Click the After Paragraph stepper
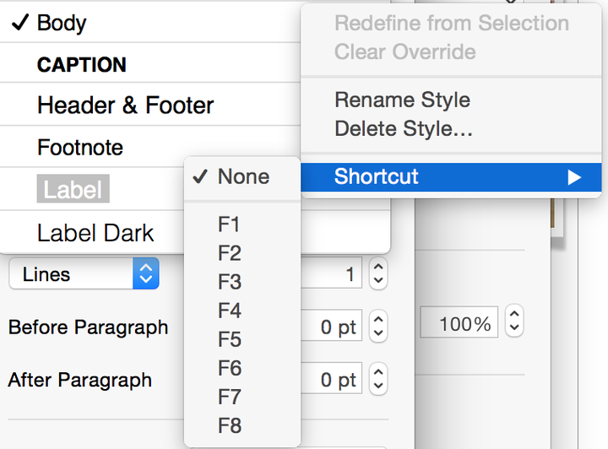 pyautogui.click(x=378, y=380)
